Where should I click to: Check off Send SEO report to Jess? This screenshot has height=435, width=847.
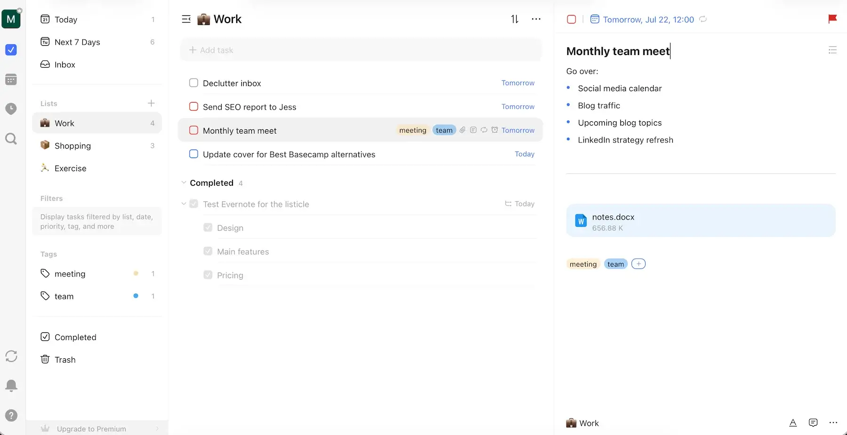click(193, 106)
